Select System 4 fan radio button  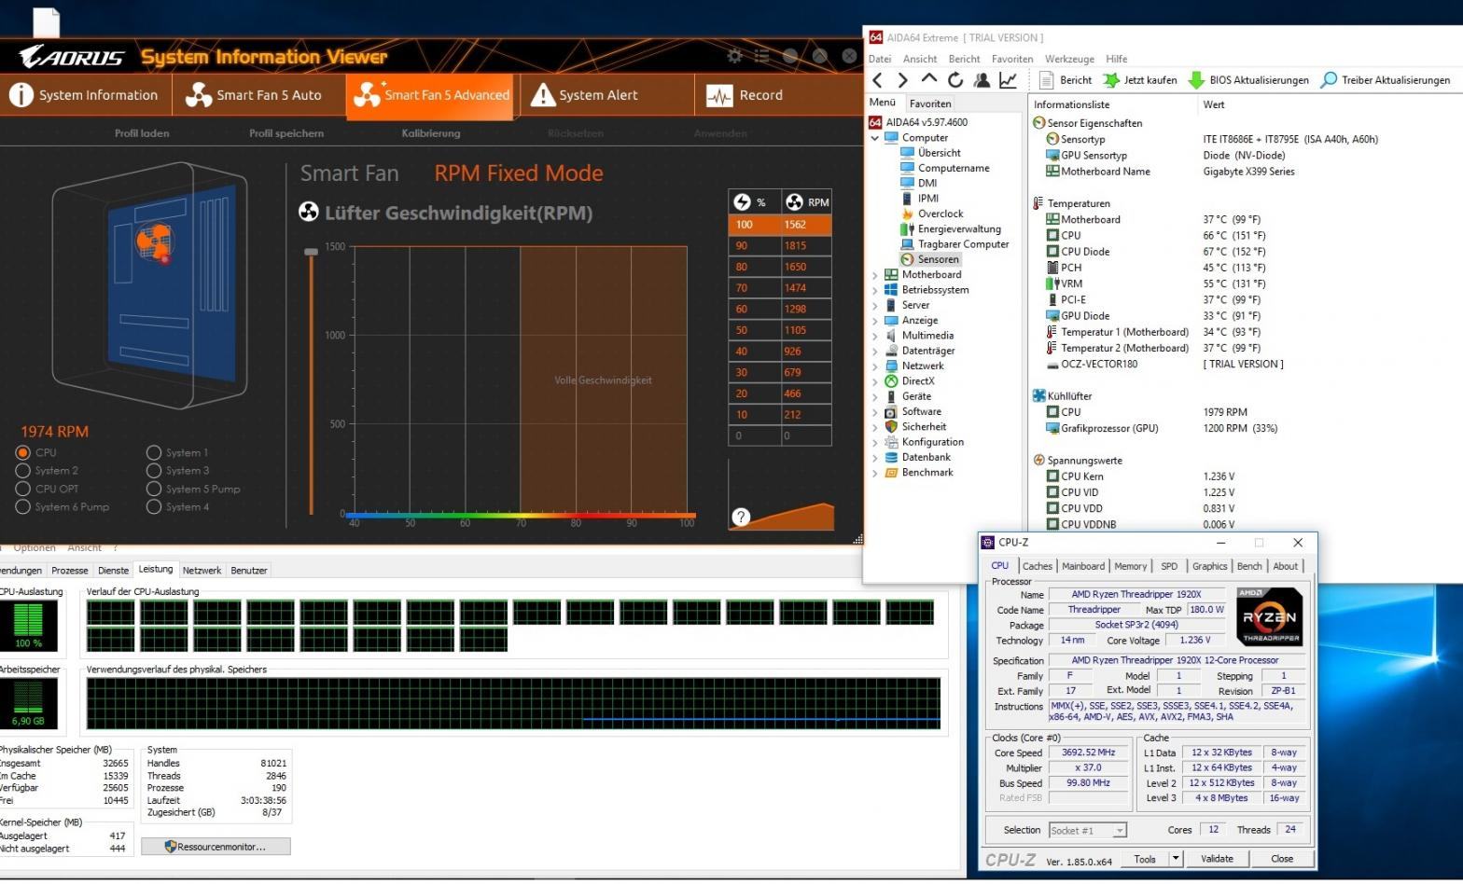(x=154, y=507)
